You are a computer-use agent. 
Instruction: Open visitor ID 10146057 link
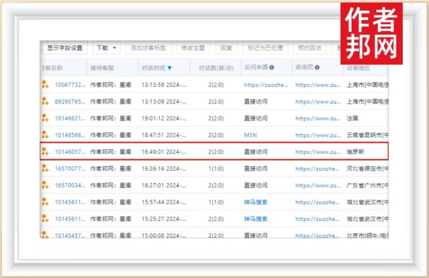pos(69,151)
